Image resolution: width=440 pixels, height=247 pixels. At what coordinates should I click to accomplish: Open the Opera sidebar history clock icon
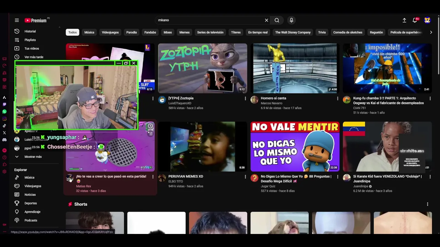coord(4,157)
